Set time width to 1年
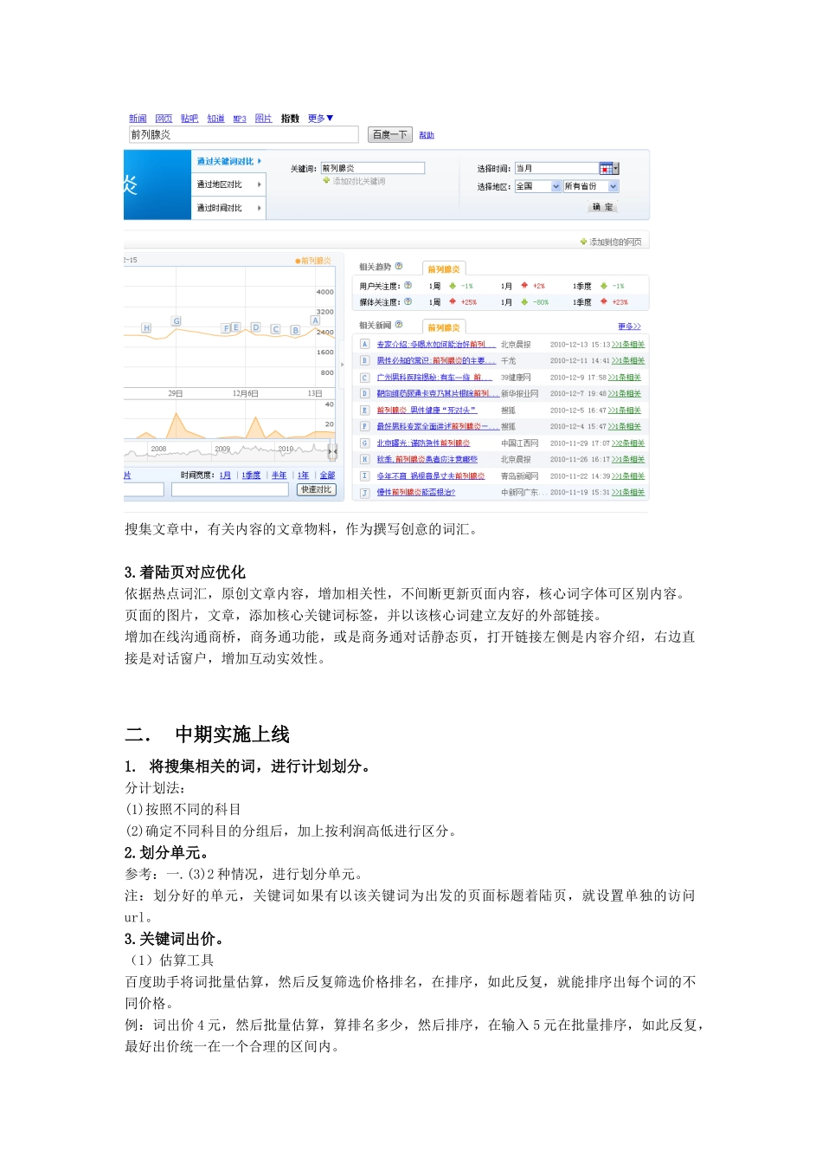The image size is (822, 1164). coord(303,475)
